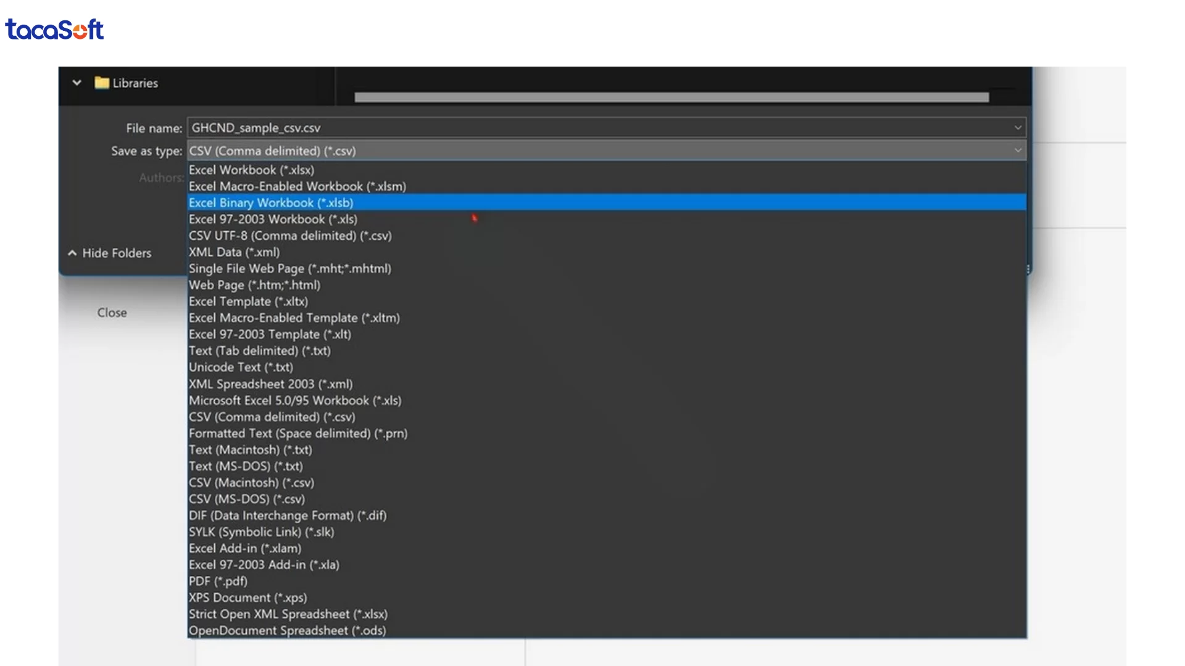The image size is (1185, 666).
Task: Select Unicode Text (*.txt) format
Action: click(607, 367)
